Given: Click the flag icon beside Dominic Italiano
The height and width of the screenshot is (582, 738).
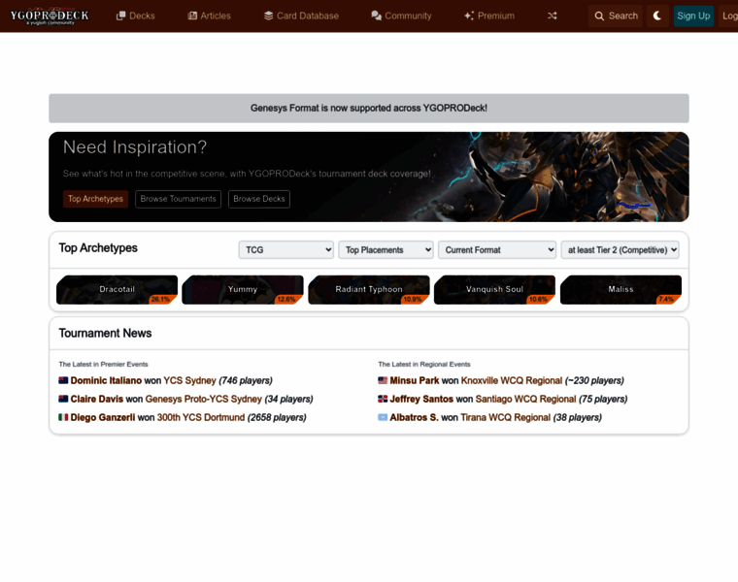Looking at the screenshot, I should (63, 380).
